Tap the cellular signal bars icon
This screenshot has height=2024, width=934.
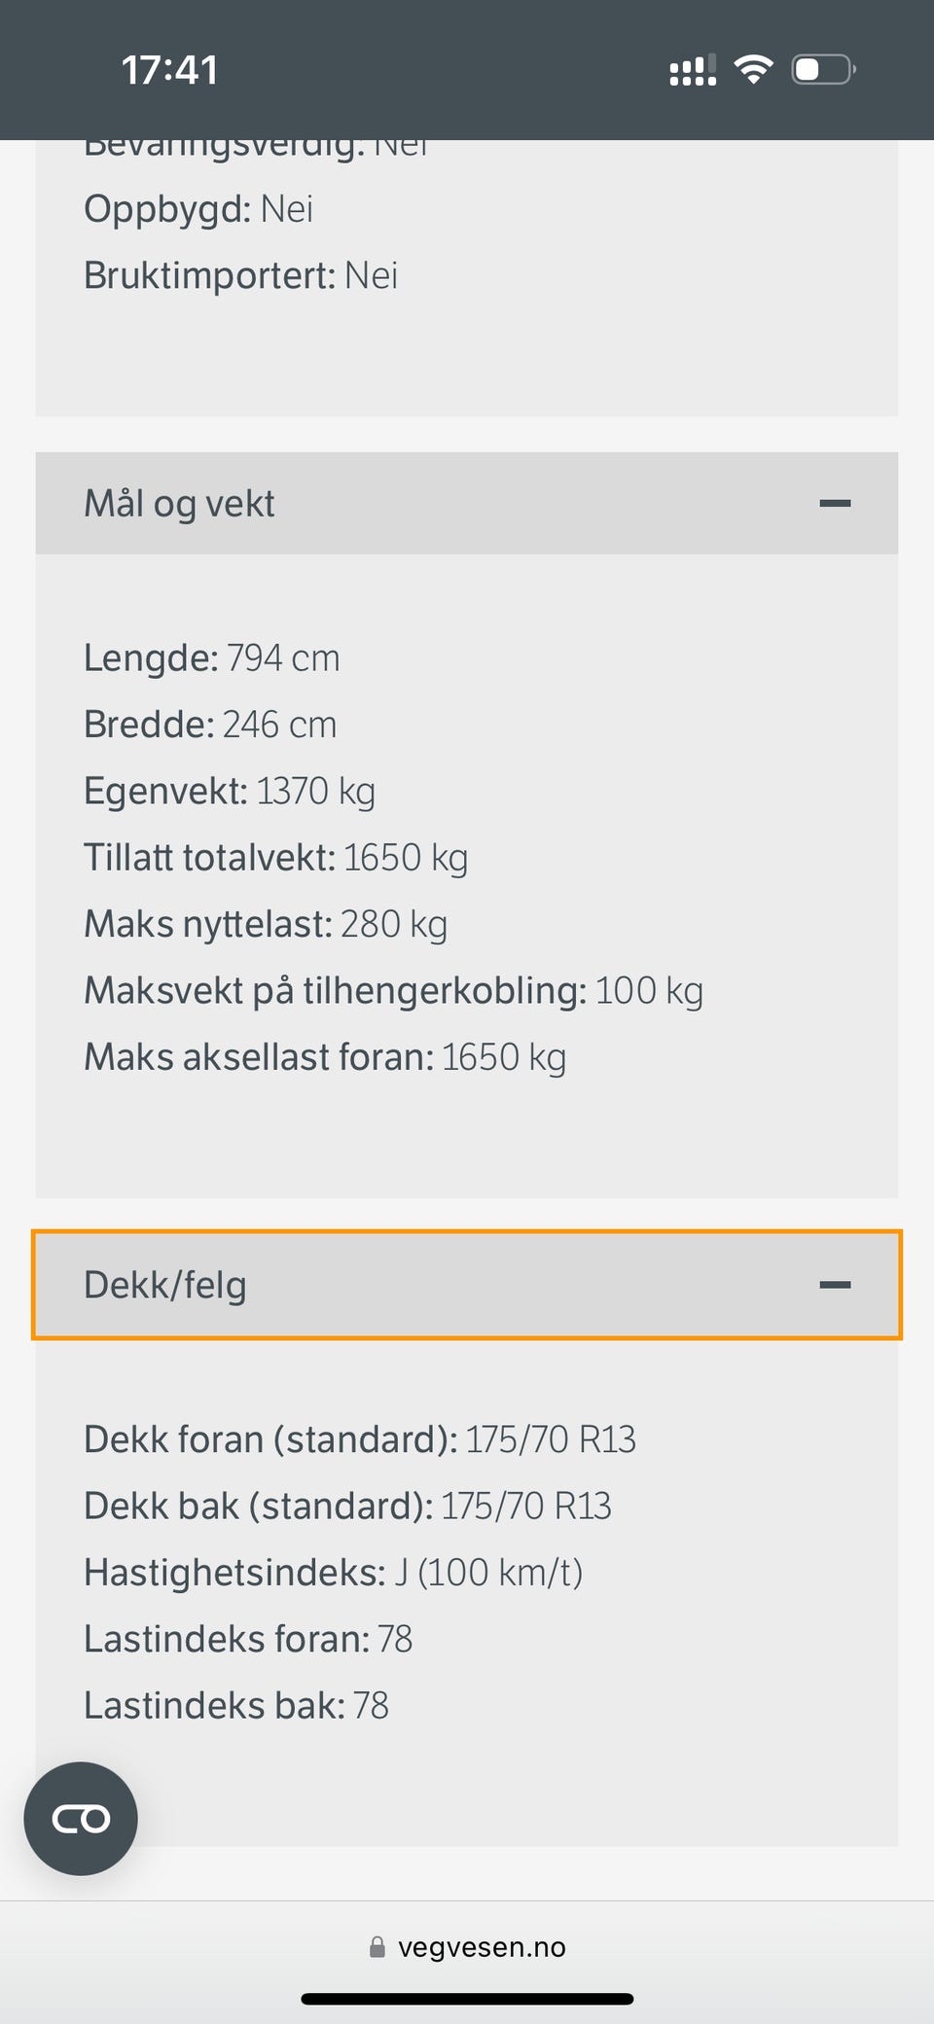click(x=693, y=70)
